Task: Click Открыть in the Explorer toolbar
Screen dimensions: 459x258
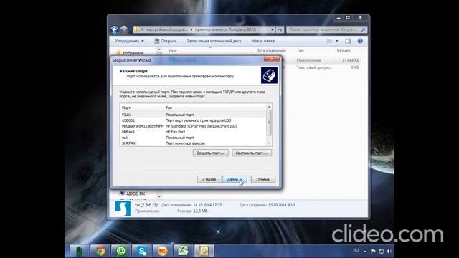Action: click(x=166, y=41)
